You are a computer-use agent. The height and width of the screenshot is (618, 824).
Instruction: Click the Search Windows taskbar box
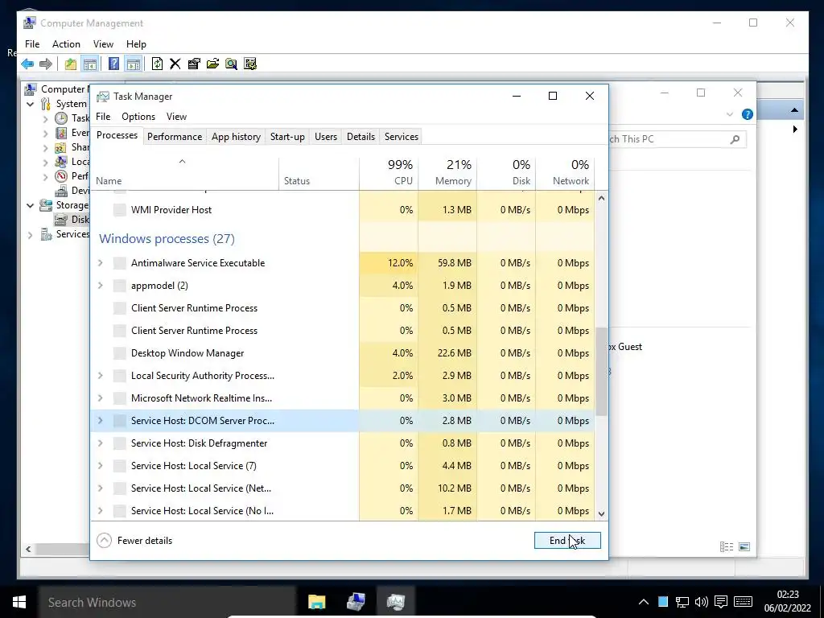point(167,602)
